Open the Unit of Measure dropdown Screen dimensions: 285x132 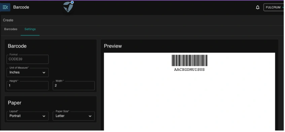[x=28, y=72]
